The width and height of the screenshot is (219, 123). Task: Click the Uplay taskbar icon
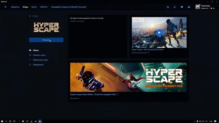coord(40,121)
